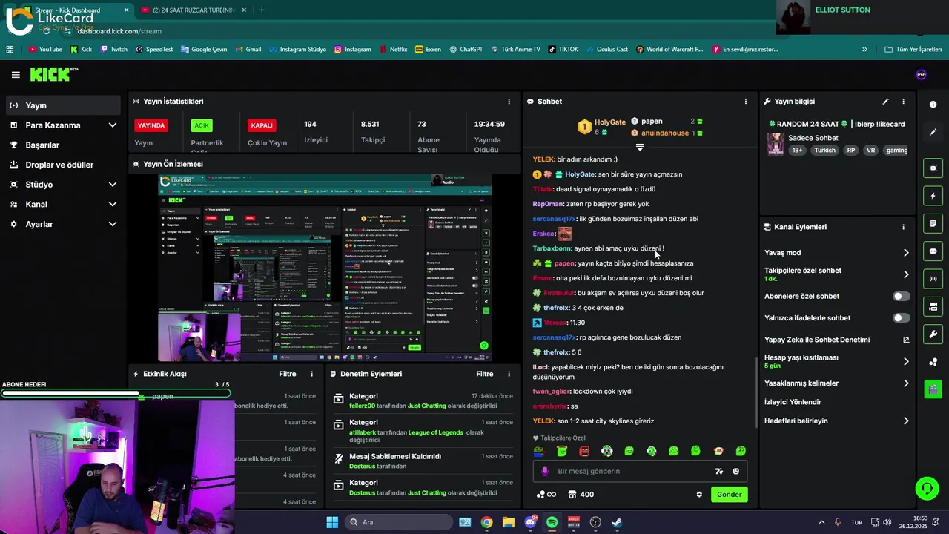Open Filtre in Etkinlik Akışı panel
This screenshot has width=949, height=534.
[288, 375]
